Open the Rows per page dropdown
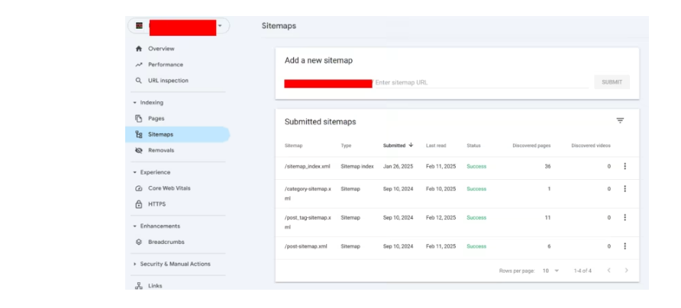681x308 pixels. click(x=550, y=271)
